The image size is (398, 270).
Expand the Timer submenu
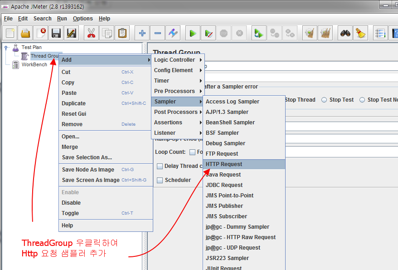tap(178, 80)
